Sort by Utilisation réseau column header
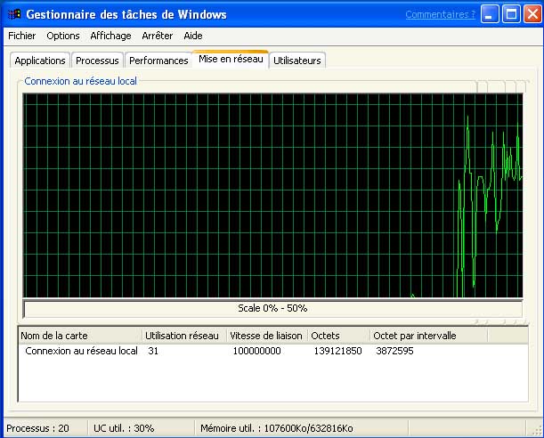Viewport: 544px width, 438px height. point(184,336)
